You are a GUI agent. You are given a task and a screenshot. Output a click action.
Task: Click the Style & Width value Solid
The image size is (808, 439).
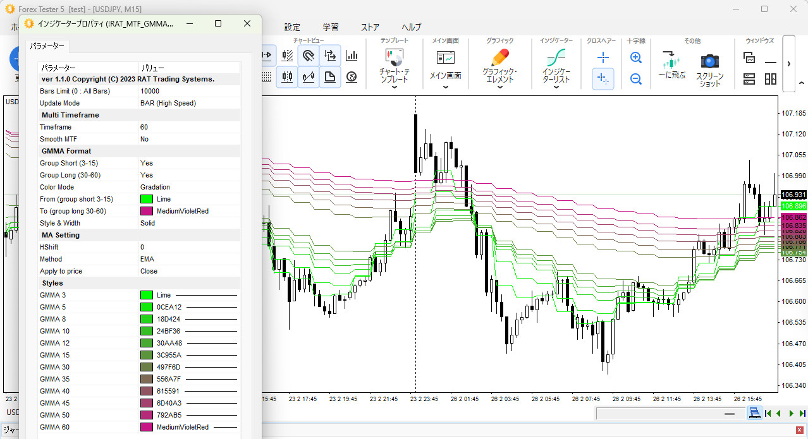189,223
